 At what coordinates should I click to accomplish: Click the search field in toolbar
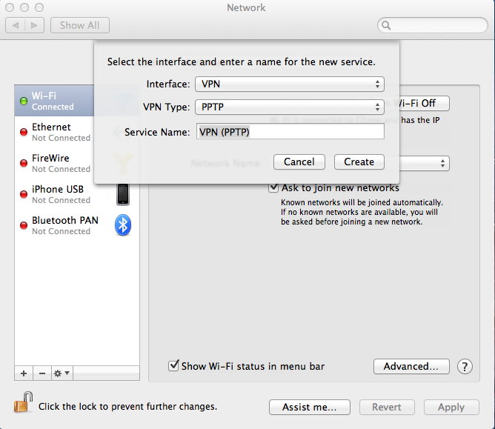pyautogui.click(x=433, y=25)
